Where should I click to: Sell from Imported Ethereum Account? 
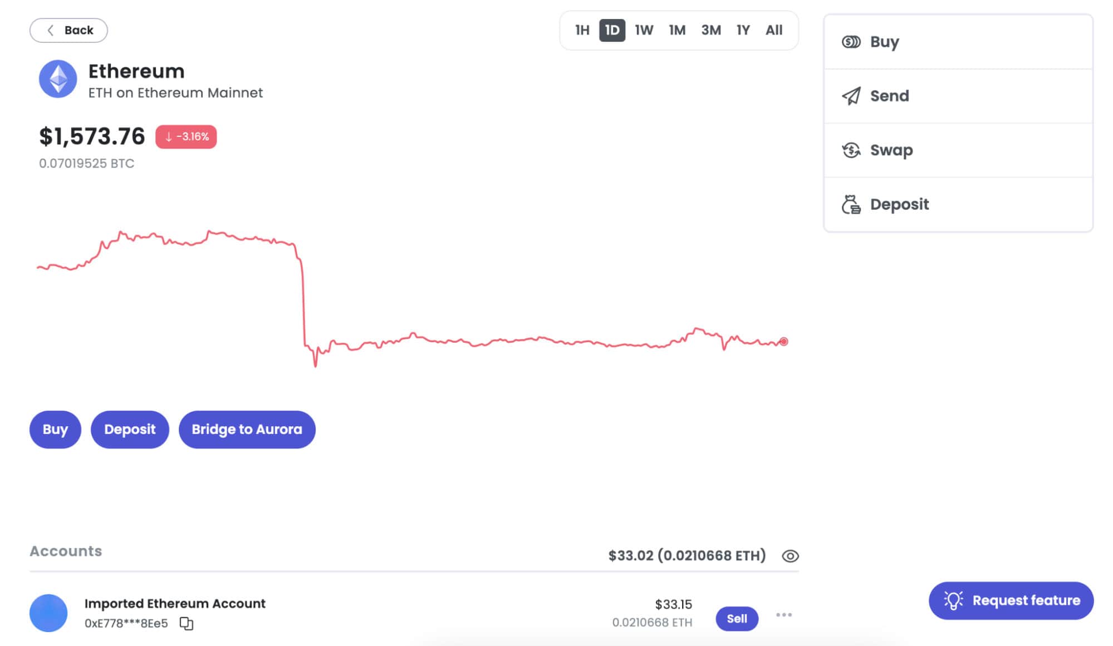[737, 619]
